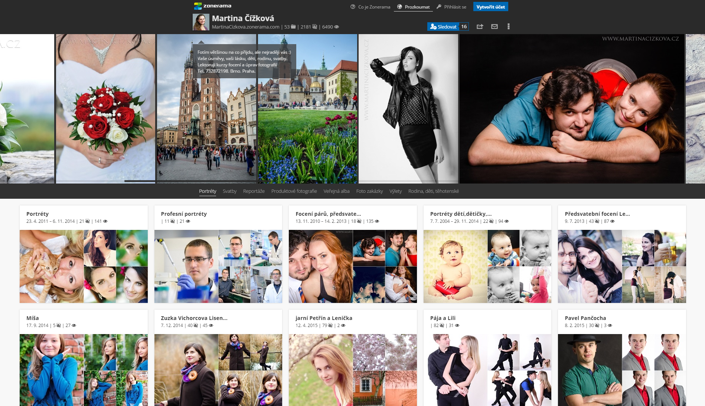705x406 pixels.
Task: Click the envelope message icon
Action: (495, 27)
